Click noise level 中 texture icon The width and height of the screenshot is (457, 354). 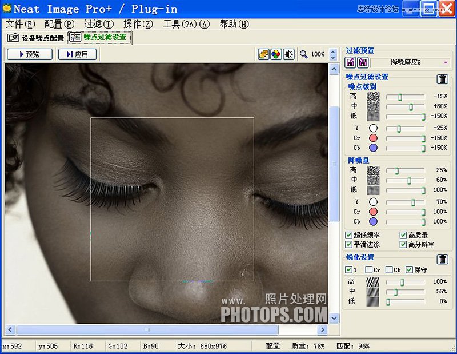(x=373, y=106)
